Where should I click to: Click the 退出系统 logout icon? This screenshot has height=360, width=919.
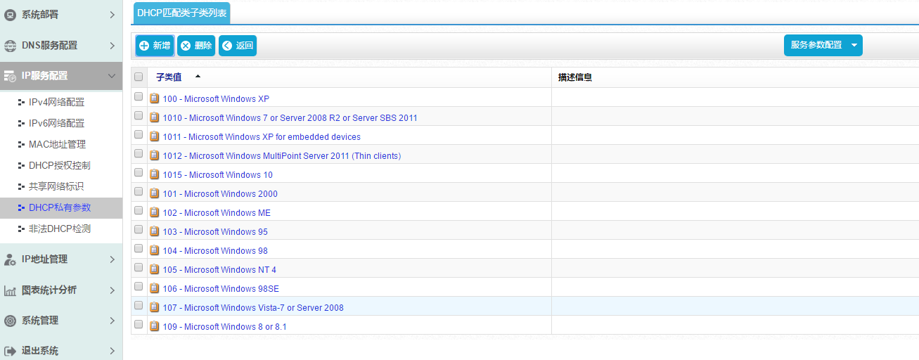click(x=10, y=351)
